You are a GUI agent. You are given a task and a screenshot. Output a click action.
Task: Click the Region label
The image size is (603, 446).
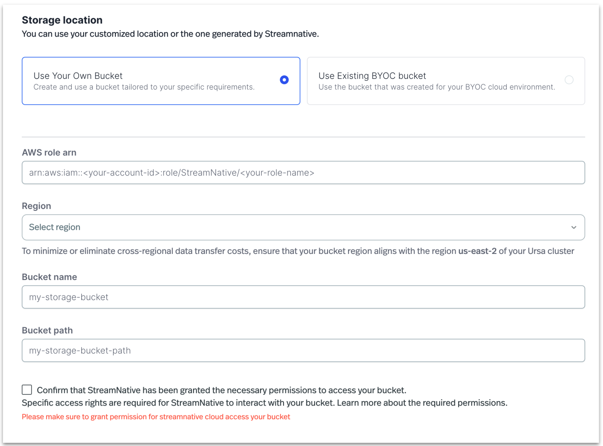(x=36, y=206)
